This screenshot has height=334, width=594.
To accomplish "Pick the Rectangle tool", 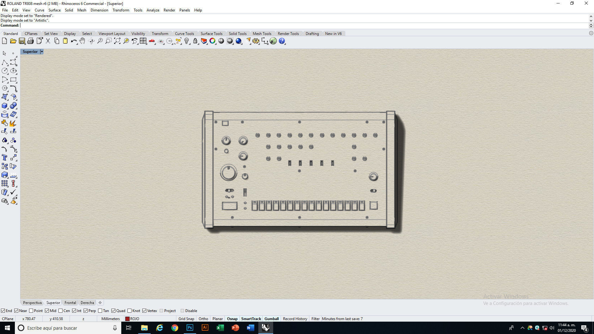I will coord(13,79).
